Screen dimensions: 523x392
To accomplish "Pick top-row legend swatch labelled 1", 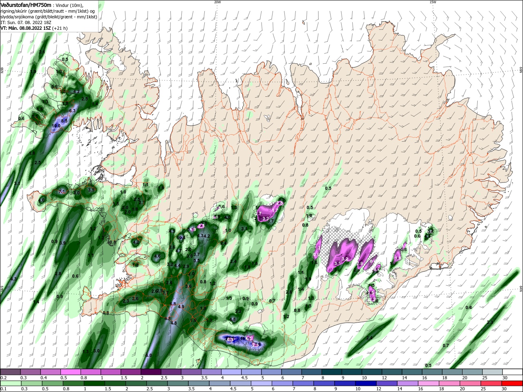I will point(110,372).
